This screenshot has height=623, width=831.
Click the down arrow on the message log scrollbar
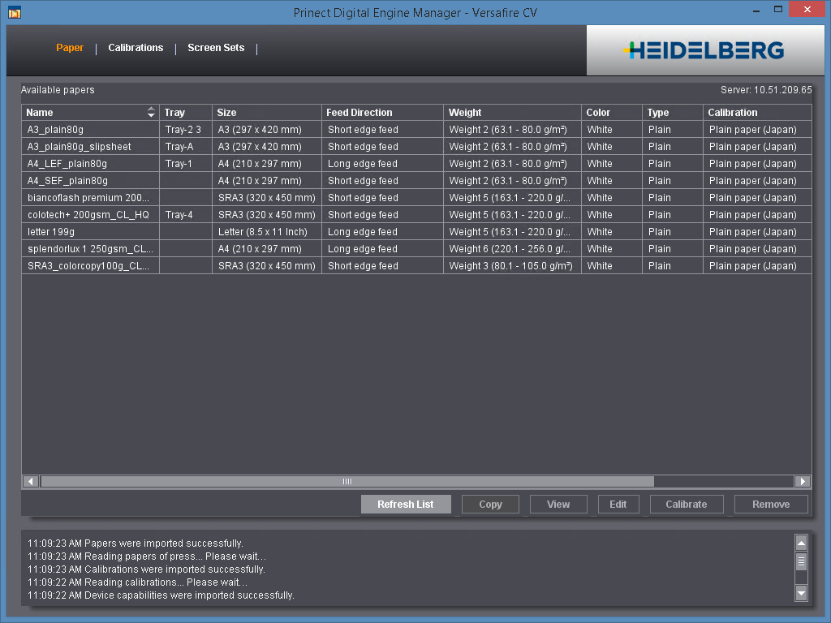tap(800, 594)
